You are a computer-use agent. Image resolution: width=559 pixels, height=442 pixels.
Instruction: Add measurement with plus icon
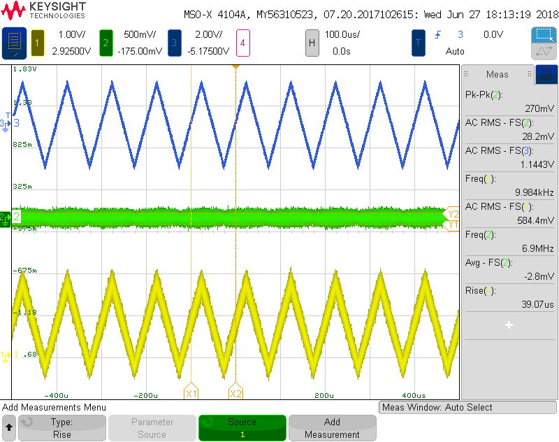click(509, 325)
